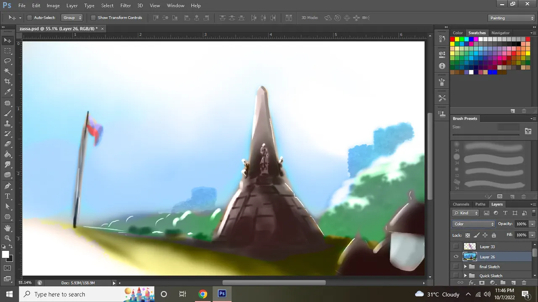The height and width of the screenshot is (302, 538).
Task: Open the Filter menu
Action: click(x=125, y=5)
